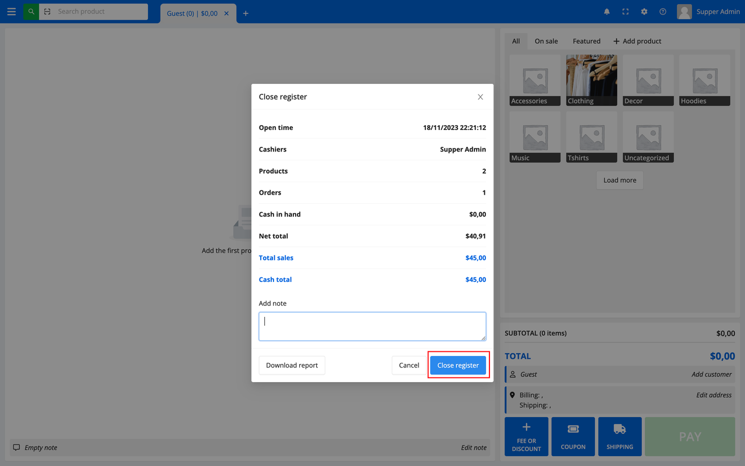Click the TOTAL $0,00 amount
This screenshot has height=466, width=745.
tap(722, 356)
